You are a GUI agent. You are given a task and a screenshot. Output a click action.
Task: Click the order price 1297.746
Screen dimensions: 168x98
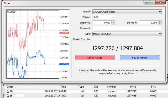point(131,91)
